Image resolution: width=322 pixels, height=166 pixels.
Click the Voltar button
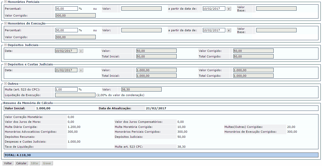coord(8,163)
